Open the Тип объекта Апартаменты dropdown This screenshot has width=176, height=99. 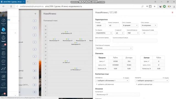click(104, 33)
